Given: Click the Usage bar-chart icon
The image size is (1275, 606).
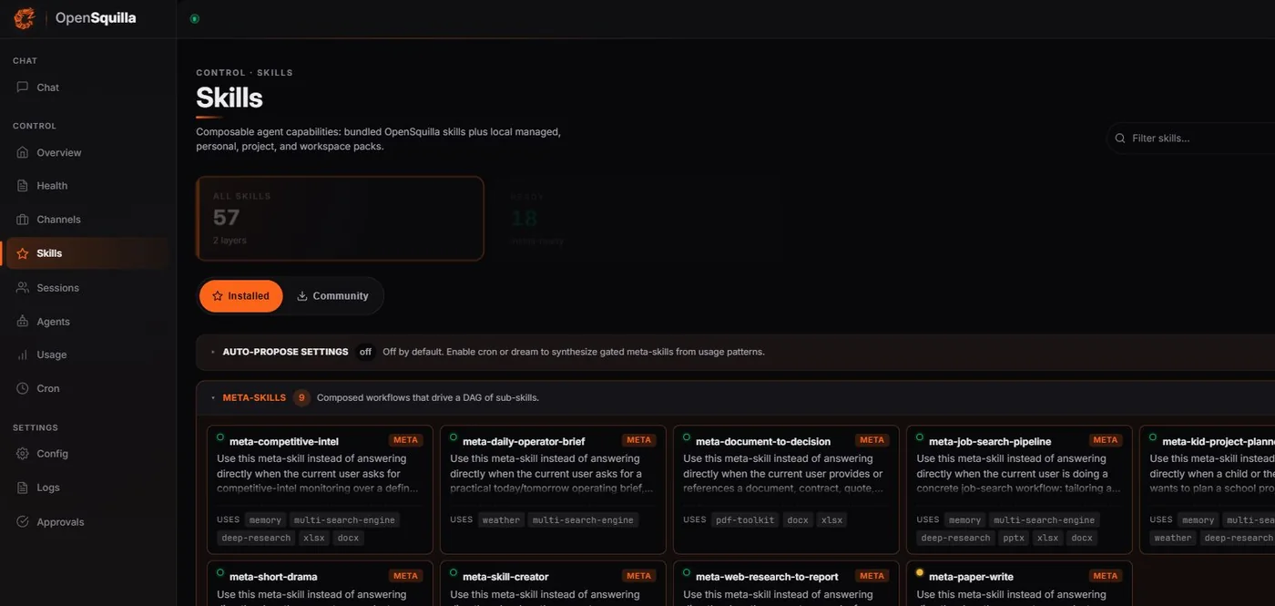Looking at the screenshot, I should (x=23, y=354).
